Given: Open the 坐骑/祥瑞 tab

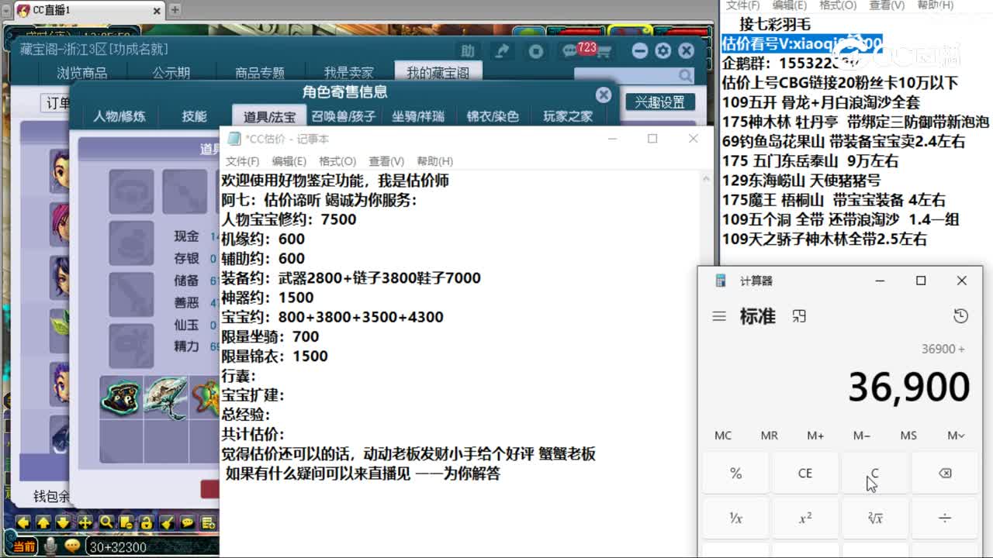Looking at the screenshot, I should [418, 116].
